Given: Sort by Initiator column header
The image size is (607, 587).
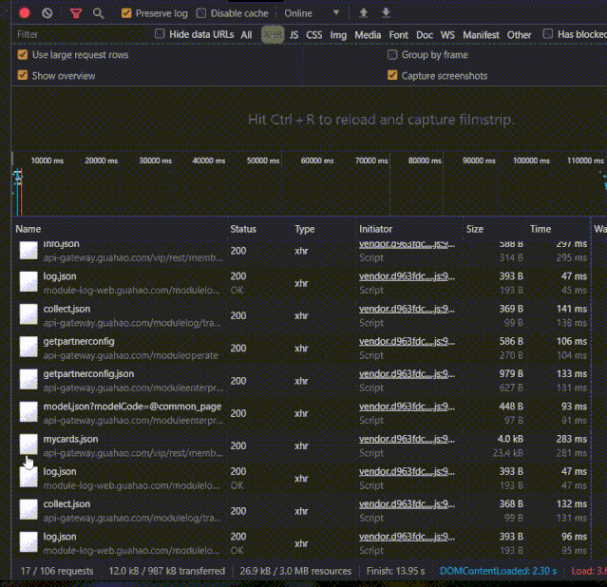Looking at the screenshot, I should pos(375,229).
